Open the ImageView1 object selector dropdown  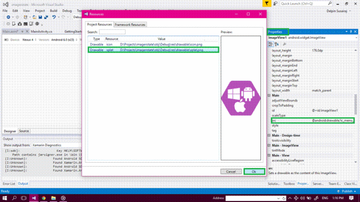356,38
